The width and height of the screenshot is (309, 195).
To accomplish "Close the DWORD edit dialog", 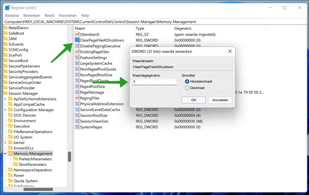I will pos(230,51).
